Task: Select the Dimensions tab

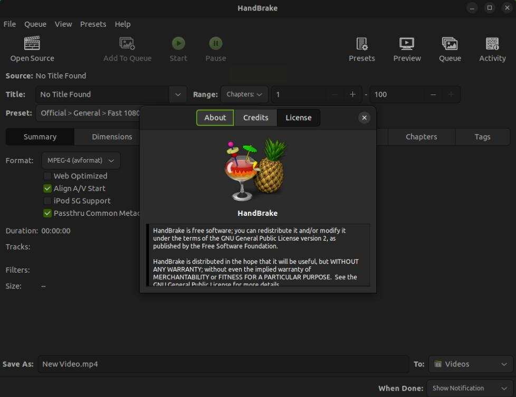Action: [x=112, y=136]
